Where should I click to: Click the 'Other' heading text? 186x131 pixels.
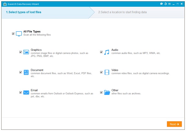[115, 90]
